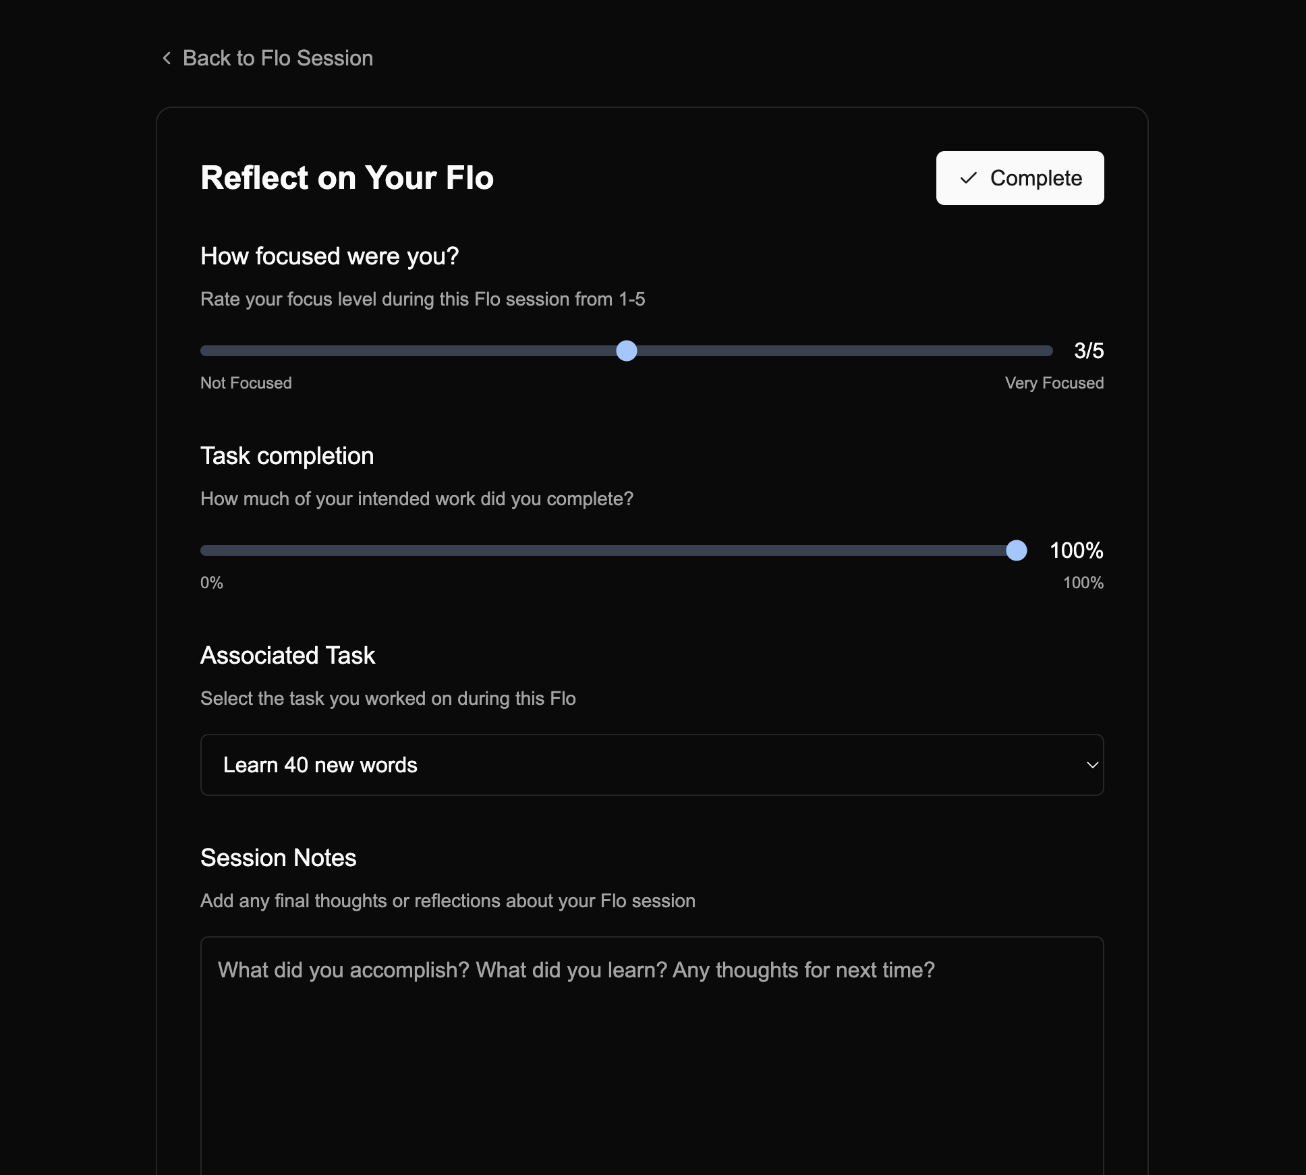Viewport: 1306px width, 1175px height.
Task: Click middle of task completion slider track
Action: (608, 550)
